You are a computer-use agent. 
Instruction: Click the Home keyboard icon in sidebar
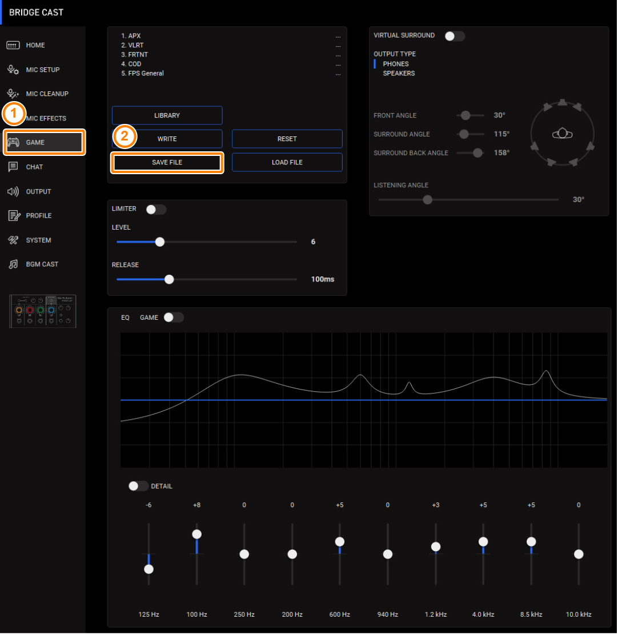pyautogui.click(x=13, y=45)
